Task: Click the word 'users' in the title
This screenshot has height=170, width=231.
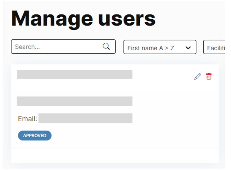Action: coord(126,18)
